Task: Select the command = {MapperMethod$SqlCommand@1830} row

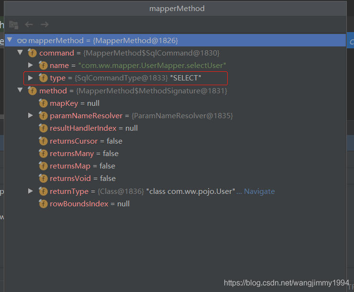Action: tap(175, 53)
